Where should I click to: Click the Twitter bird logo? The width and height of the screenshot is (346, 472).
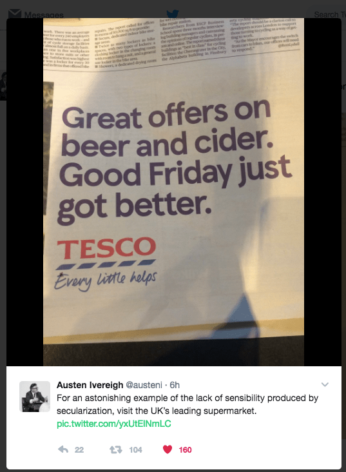pyautogui.click(x=173, y=14)
